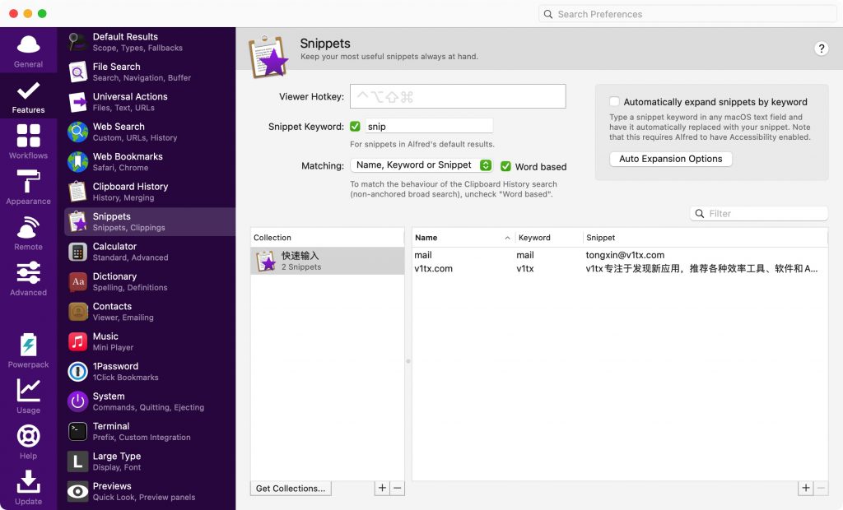Select 1Password feature
843x510 pixels.
150,371
